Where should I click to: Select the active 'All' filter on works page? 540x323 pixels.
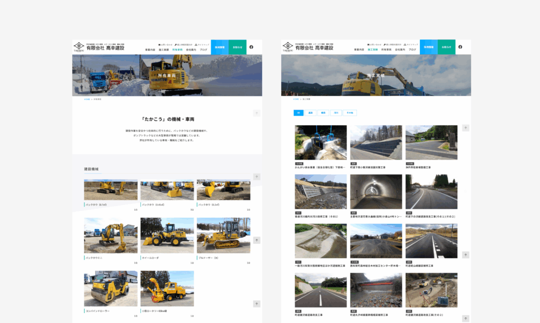pyautogui.click(x=298, y=113)
